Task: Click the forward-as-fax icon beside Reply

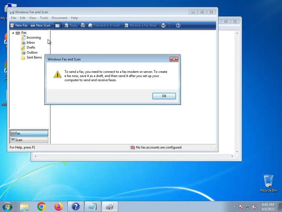Action: 83,25
